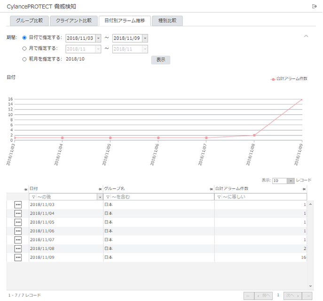The image size is (323, 301).
Task: Click the logout icon at top right
Action: [314, 6]
